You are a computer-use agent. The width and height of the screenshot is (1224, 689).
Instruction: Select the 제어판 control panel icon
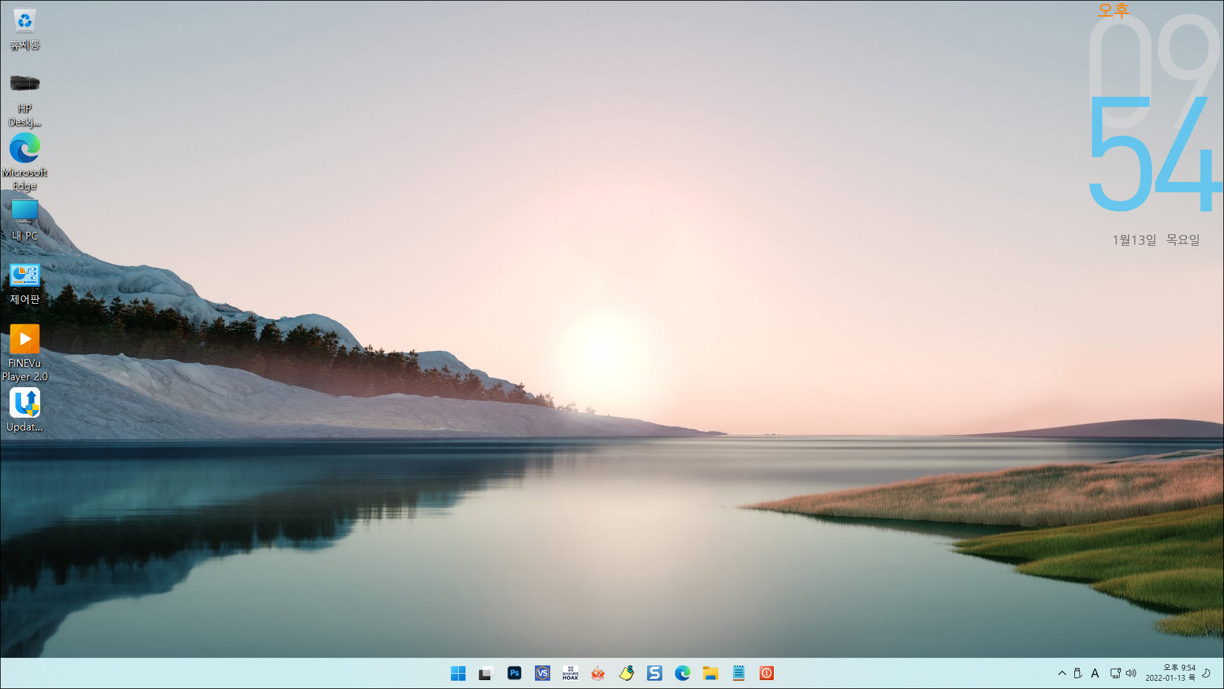[25, 284]
